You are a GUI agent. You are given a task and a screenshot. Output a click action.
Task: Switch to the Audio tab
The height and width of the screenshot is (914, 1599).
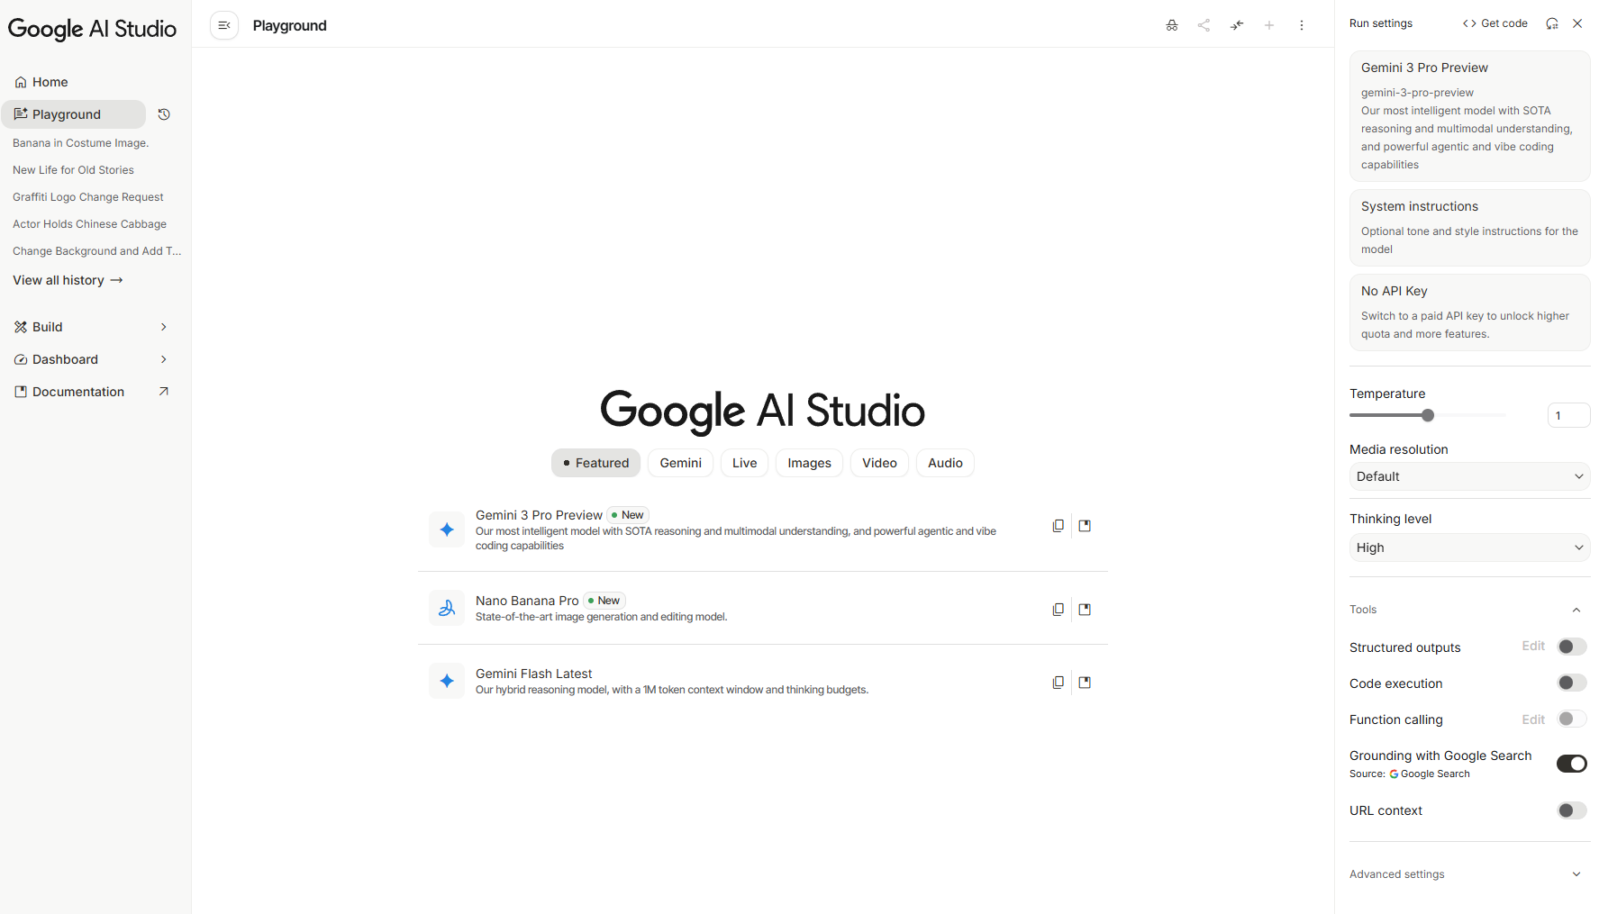[945, 463]
